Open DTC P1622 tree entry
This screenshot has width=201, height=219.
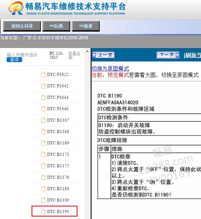pos(58,75)
